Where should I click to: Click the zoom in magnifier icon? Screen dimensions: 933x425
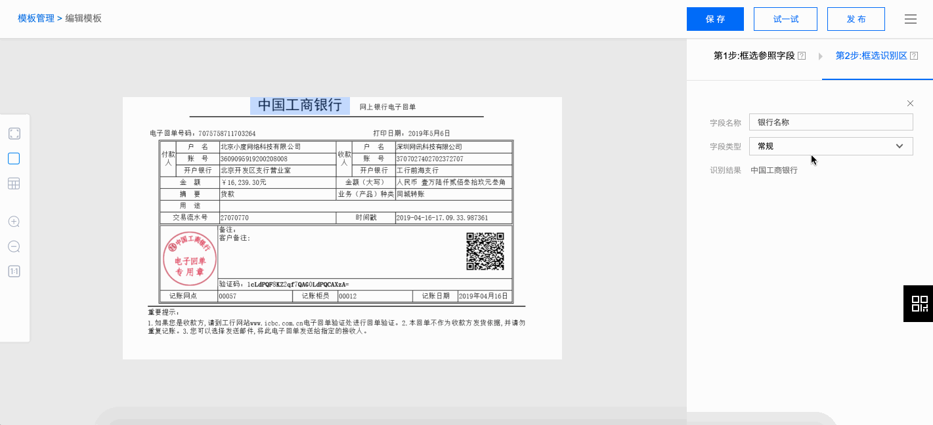(x=14, y=222)
